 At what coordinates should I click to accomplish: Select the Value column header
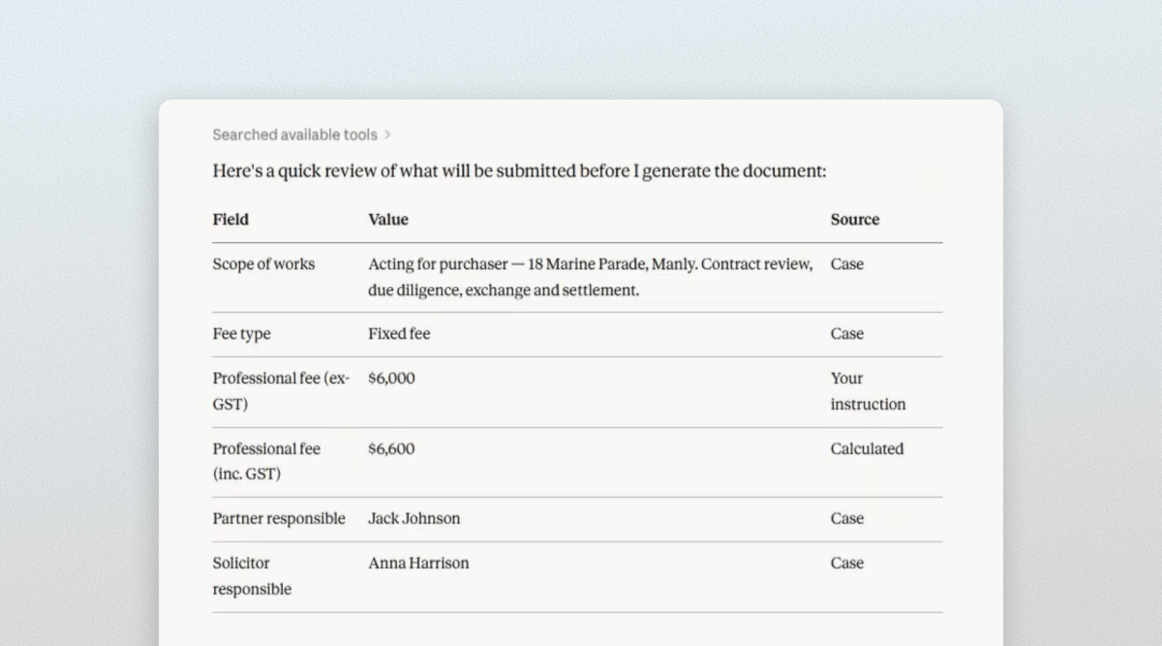[x=388, y=220]
